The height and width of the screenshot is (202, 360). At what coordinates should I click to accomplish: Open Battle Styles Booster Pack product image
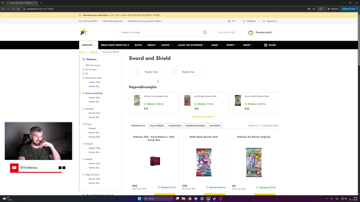click(x=204, y=162)
